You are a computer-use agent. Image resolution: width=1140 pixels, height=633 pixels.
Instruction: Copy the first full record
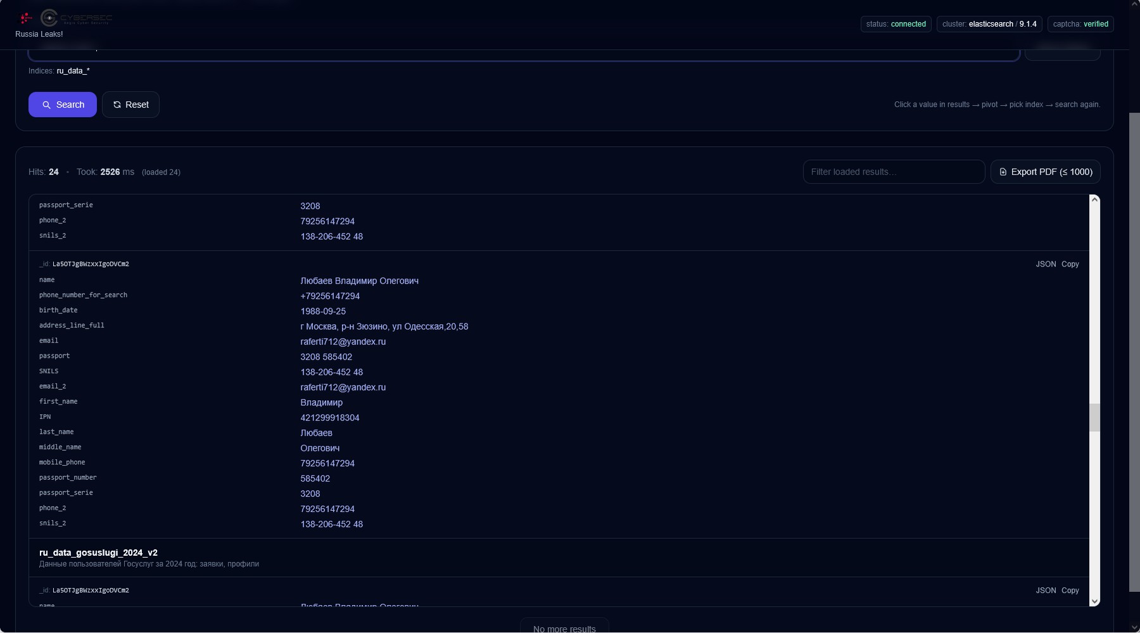(x=1070, y=265)
